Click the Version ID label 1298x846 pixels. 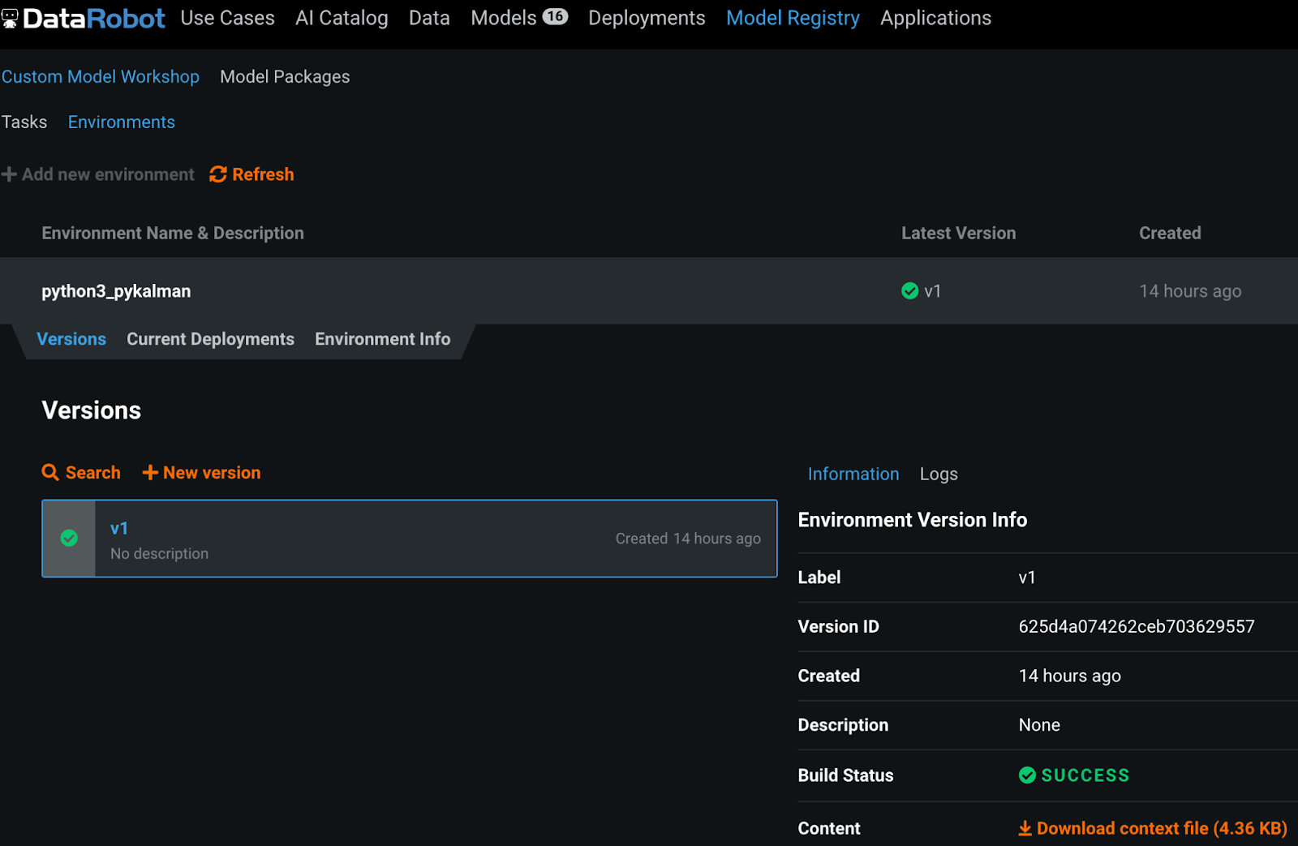coord(838,626)
